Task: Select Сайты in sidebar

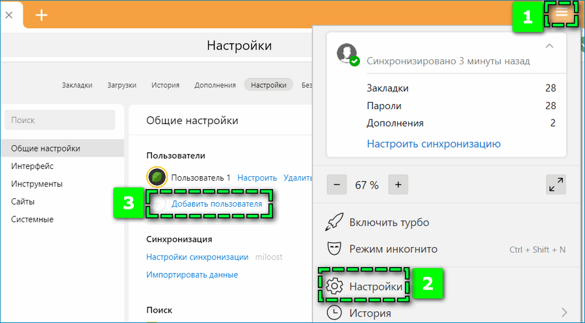Action: pos(23,201)
